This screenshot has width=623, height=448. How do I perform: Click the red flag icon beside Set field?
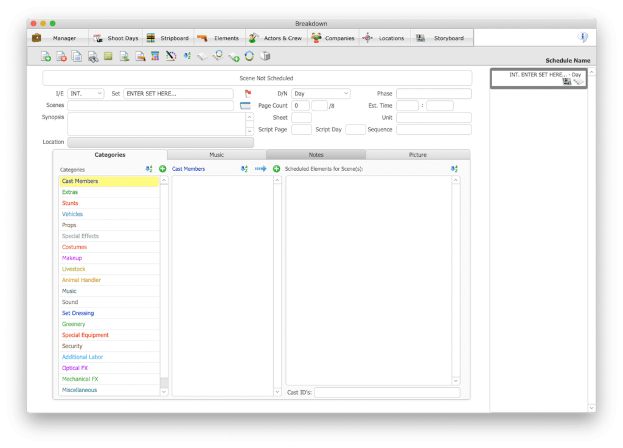click(x=248, y=94)
